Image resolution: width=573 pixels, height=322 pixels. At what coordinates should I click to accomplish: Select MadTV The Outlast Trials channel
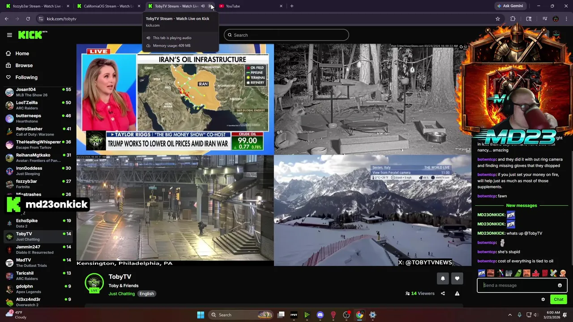tap(38, 263)
